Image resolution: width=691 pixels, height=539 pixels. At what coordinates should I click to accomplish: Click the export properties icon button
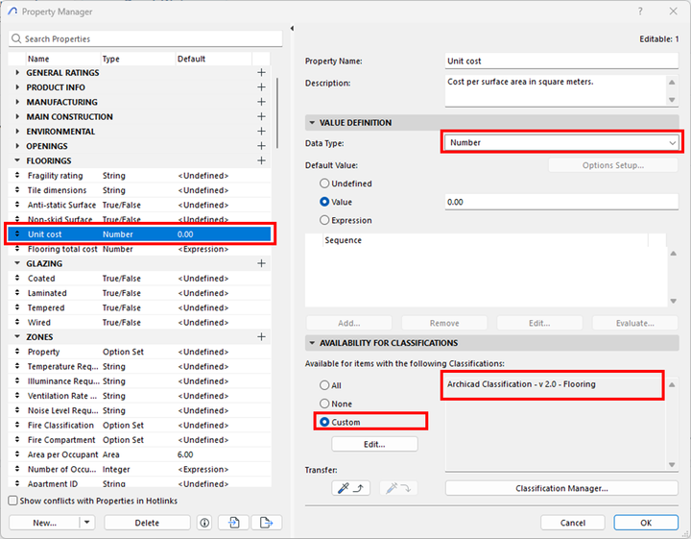pos(266,523)
